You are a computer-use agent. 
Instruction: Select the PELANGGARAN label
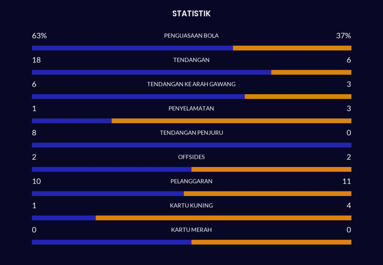tap(191, 181)
